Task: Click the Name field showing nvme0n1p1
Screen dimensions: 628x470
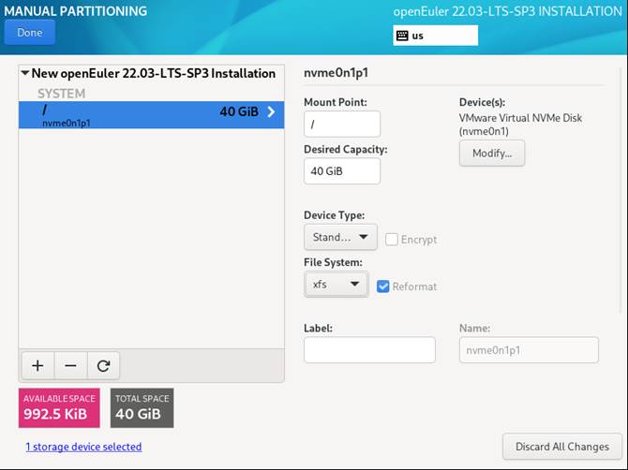Action: [x=528, y=349]
